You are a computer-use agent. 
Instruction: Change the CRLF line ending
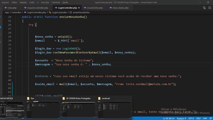coord(198,119)
